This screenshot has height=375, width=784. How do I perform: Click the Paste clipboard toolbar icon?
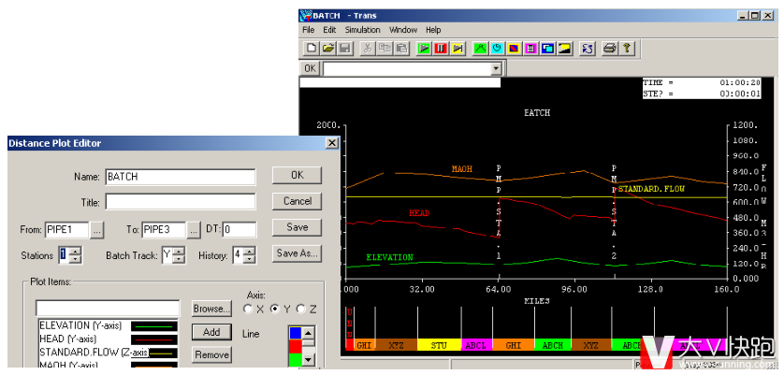tap(401, 49)
